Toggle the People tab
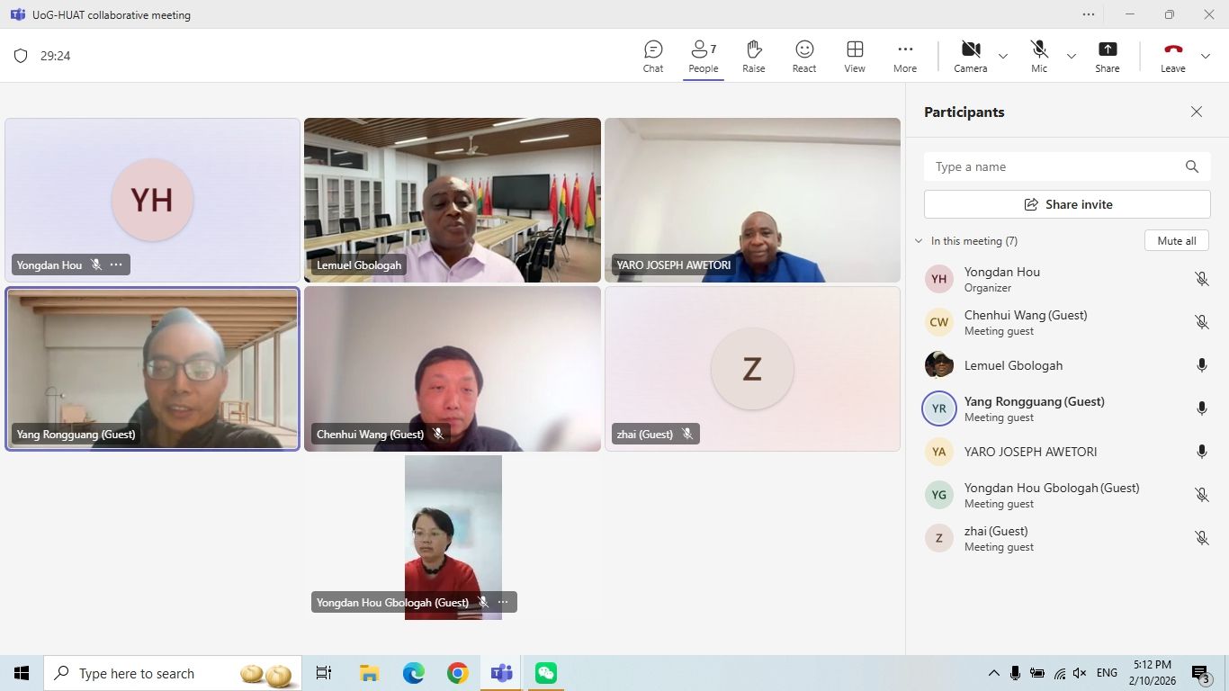 pos(704,56)
